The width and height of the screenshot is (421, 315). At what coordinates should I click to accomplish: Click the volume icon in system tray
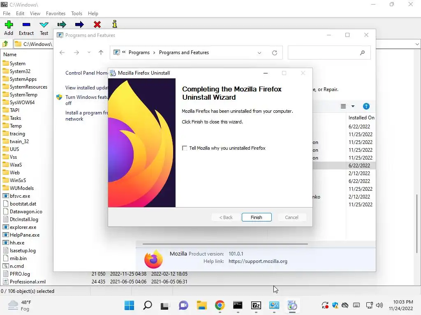click(x=379, y=305)
